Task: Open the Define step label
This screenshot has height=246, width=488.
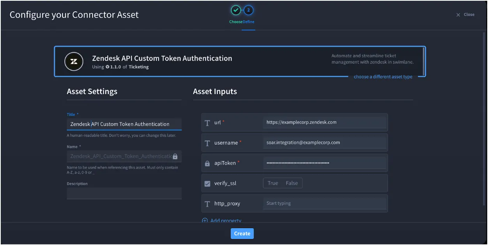Action: (x=249, y=22)
